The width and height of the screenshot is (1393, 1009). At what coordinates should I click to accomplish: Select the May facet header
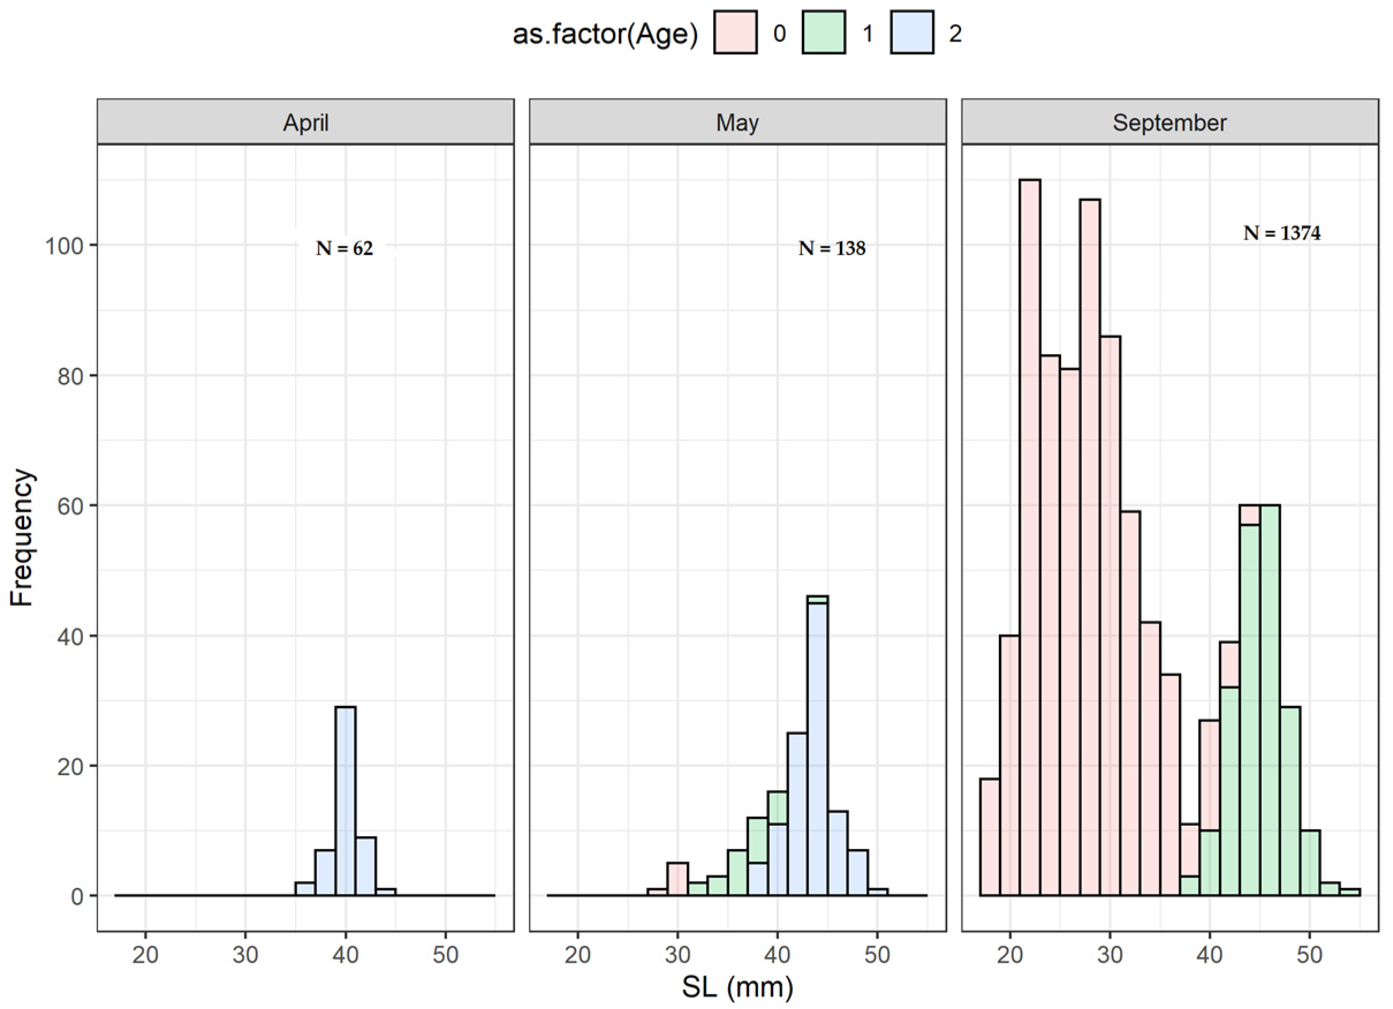[x=737, y=123]
